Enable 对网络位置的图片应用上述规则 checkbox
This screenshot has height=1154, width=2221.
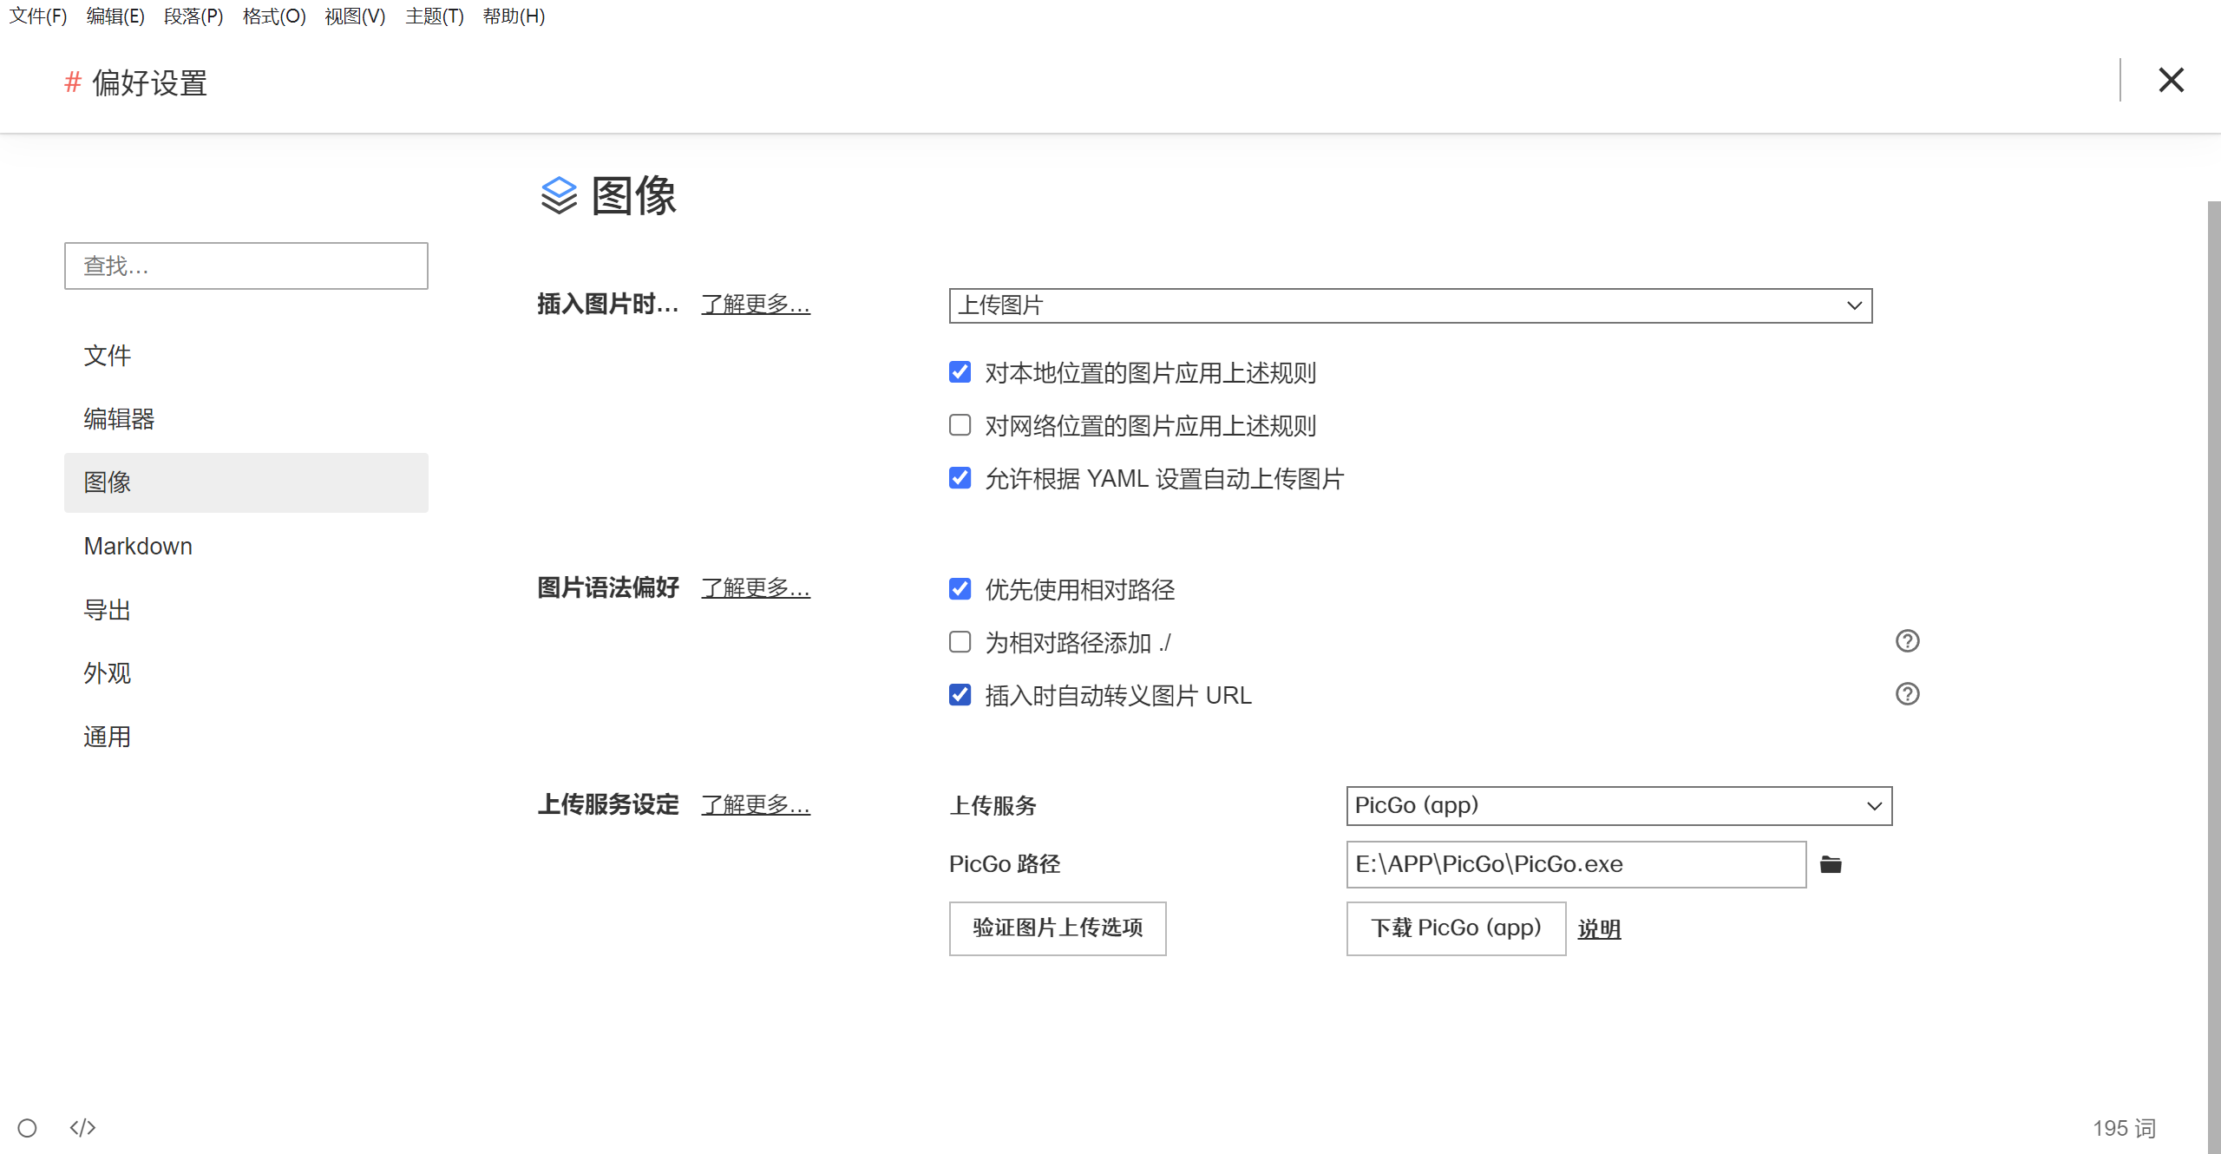[x=960, y=425]
